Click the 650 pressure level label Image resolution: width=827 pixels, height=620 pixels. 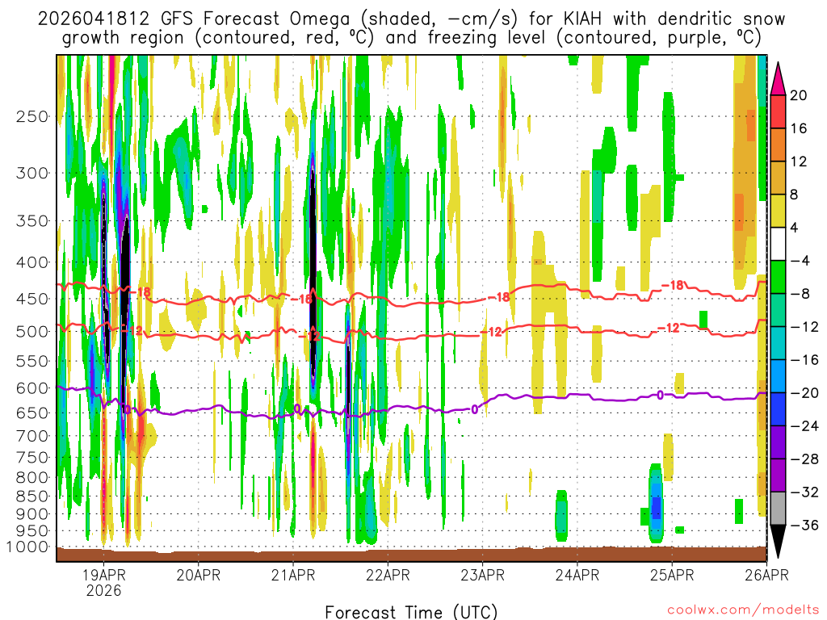coord(32,413)
